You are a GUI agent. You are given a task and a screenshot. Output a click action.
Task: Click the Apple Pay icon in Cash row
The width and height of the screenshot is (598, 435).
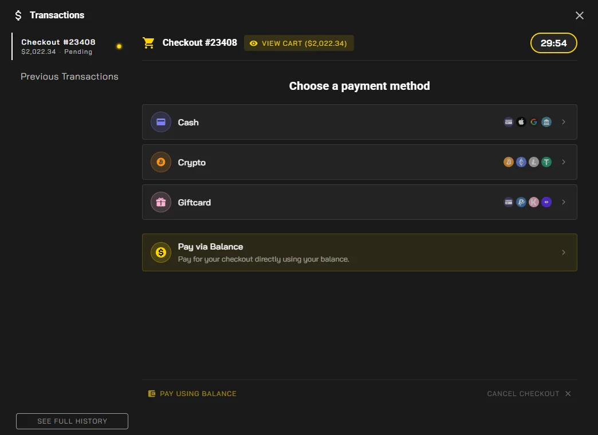(521, 122)
